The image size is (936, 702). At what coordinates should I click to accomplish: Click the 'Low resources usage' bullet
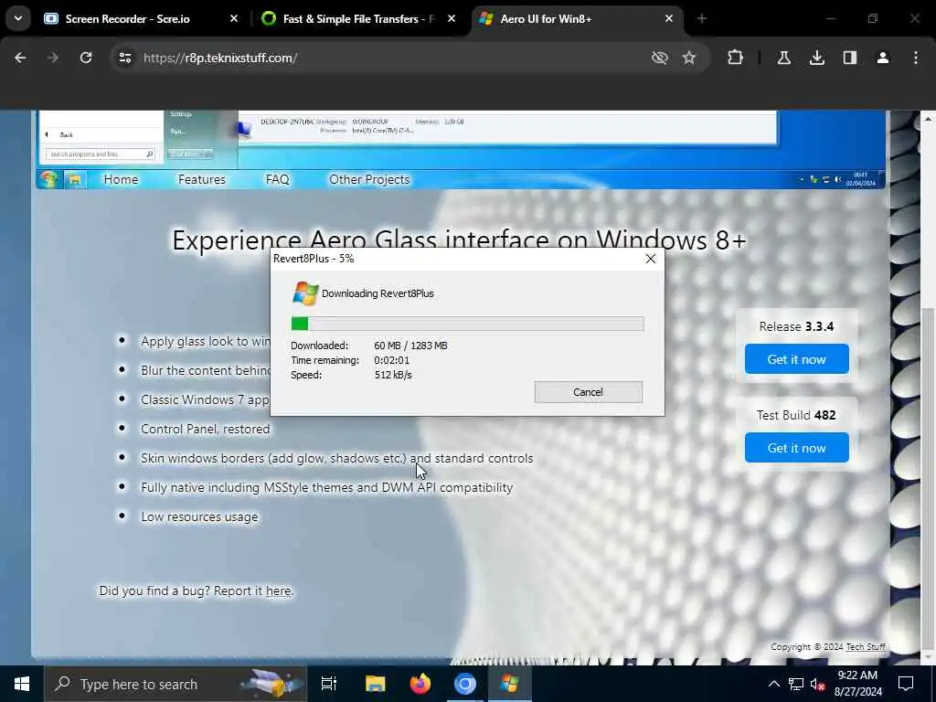pos(199,517)
